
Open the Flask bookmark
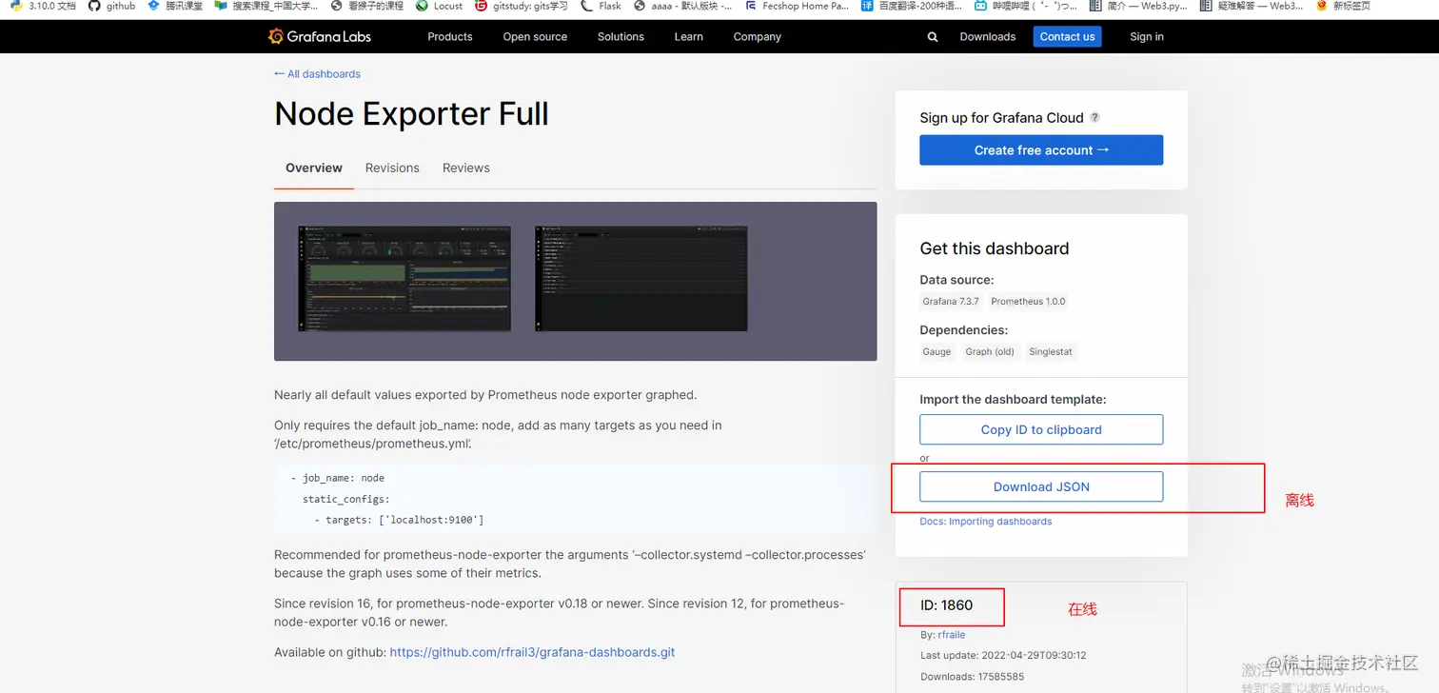[601, 6]
